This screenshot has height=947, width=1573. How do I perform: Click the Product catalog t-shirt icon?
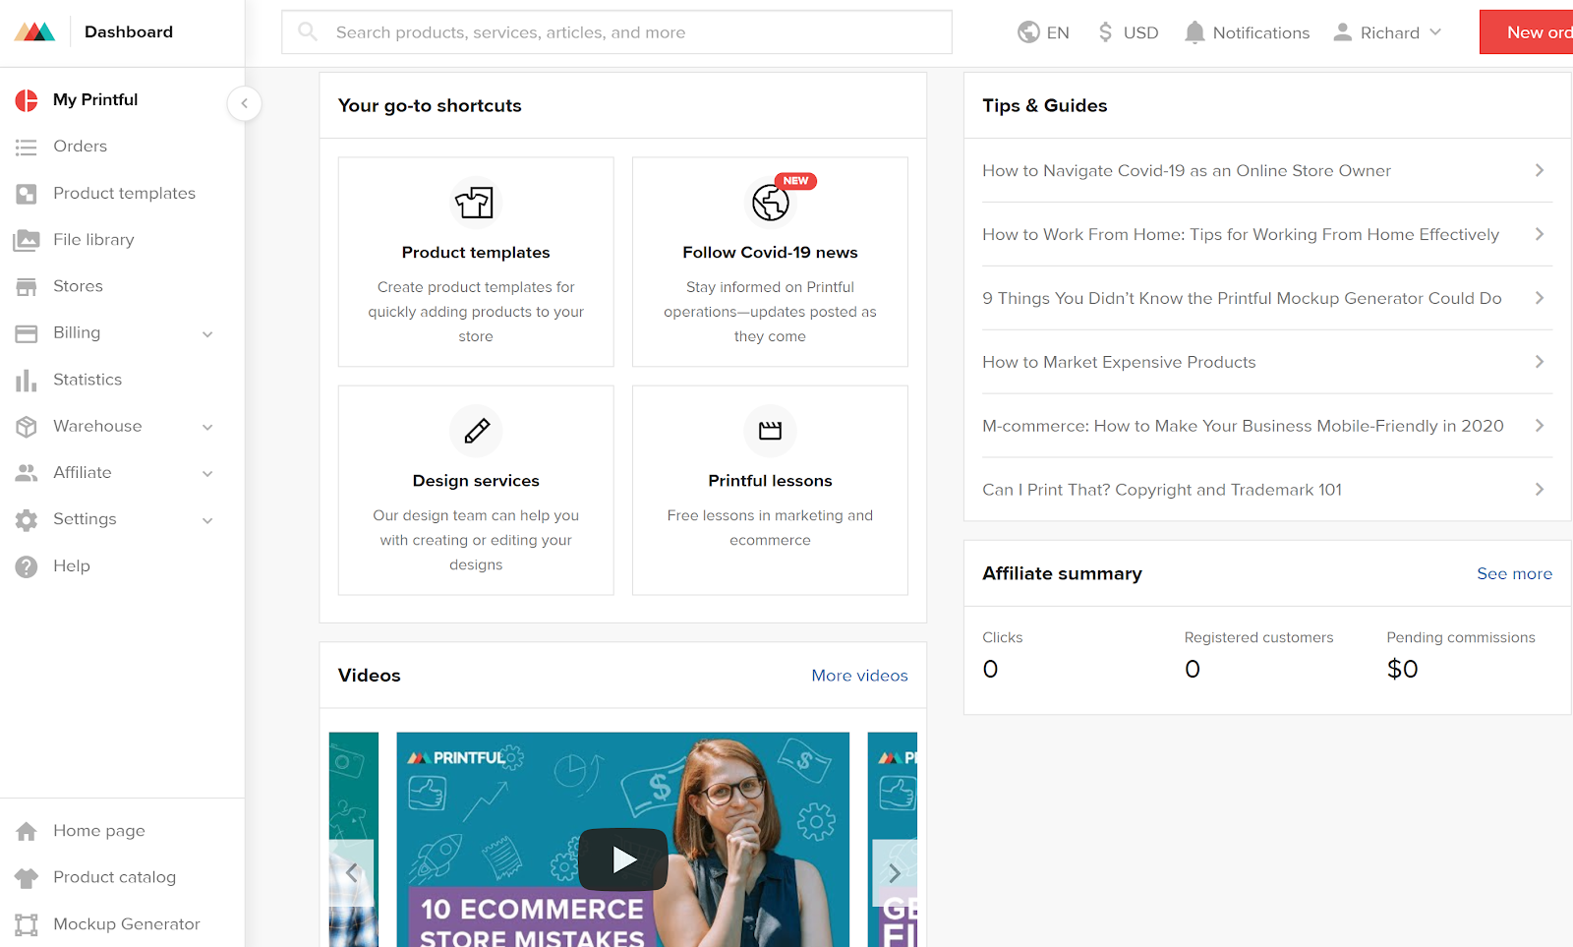[x=27, y=877]
